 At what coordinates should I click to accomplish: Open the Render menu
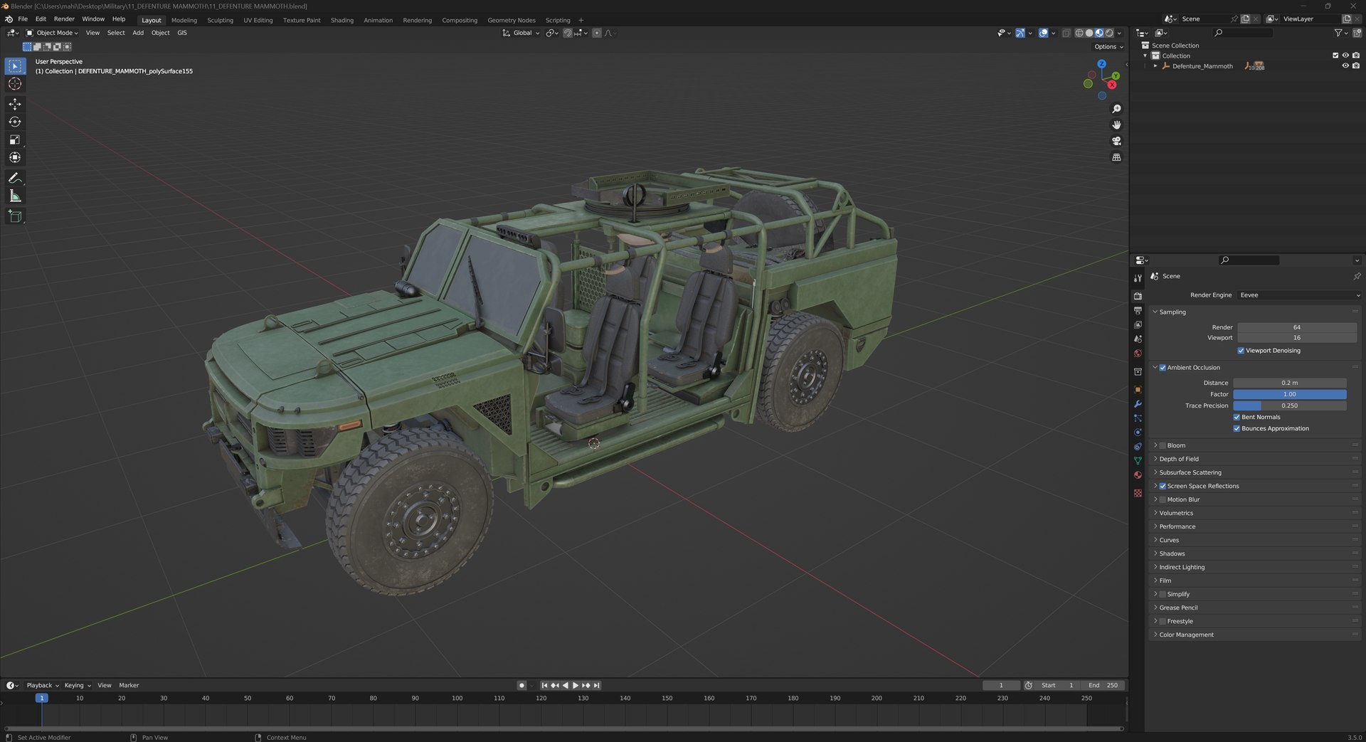64,19
